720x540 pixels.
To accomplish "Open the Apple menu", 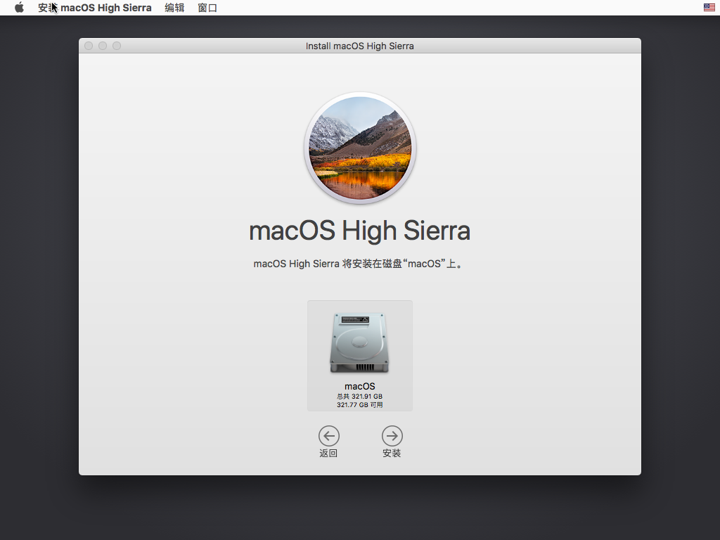I will click(19, 7).
